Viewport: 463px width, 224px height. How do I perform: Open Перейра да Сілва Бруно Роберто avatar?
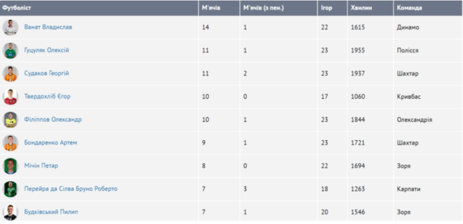coord(11,189)
